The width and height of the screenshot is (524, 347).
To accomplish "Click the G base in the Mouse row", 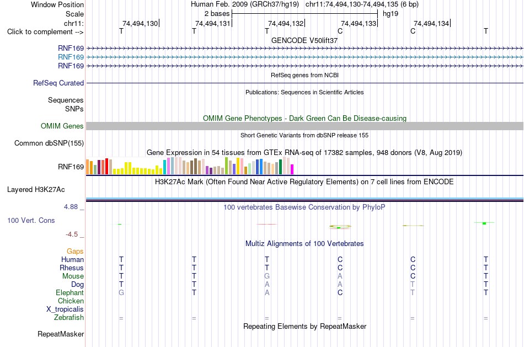I will 267,276.
